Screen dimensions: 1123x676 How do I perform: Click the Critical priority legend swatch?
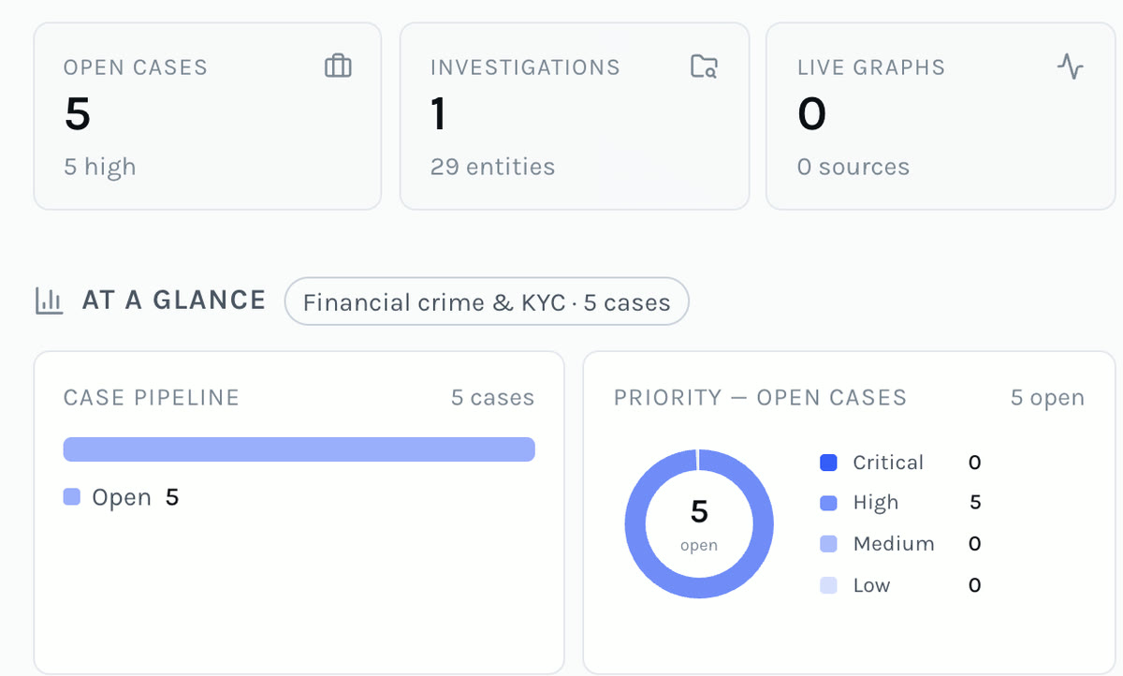point(828,463)
